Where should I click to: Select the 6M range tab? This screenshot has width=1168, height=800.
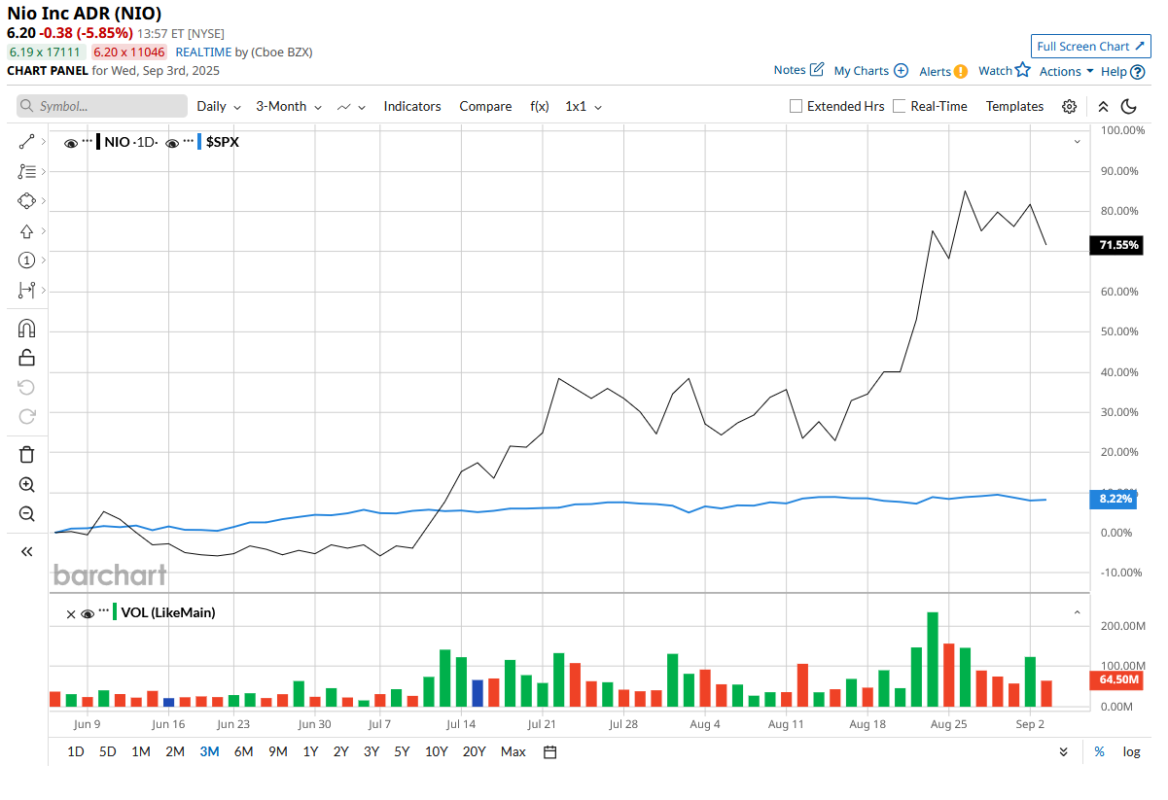pos(243,751)
